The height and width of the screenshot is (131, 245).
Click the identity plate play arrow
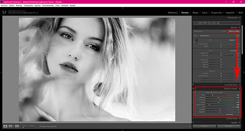click(37, 13)
